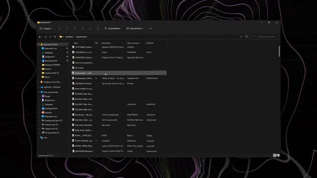
Task: Click the Rename icon in the toolbar
Action: (83, 29)
